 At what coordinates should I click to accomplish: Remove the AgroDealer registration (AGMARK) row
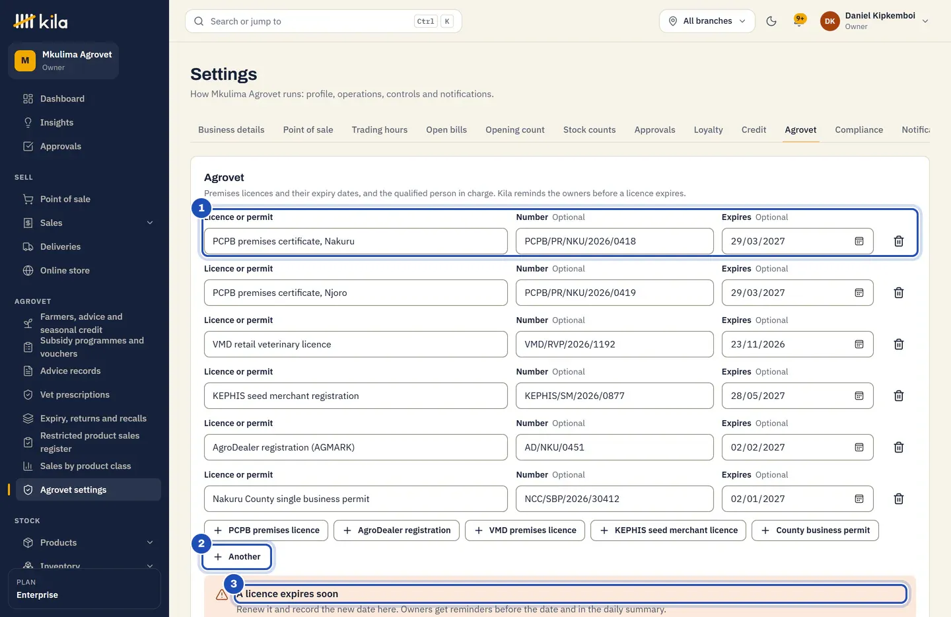tap(898, 447)
